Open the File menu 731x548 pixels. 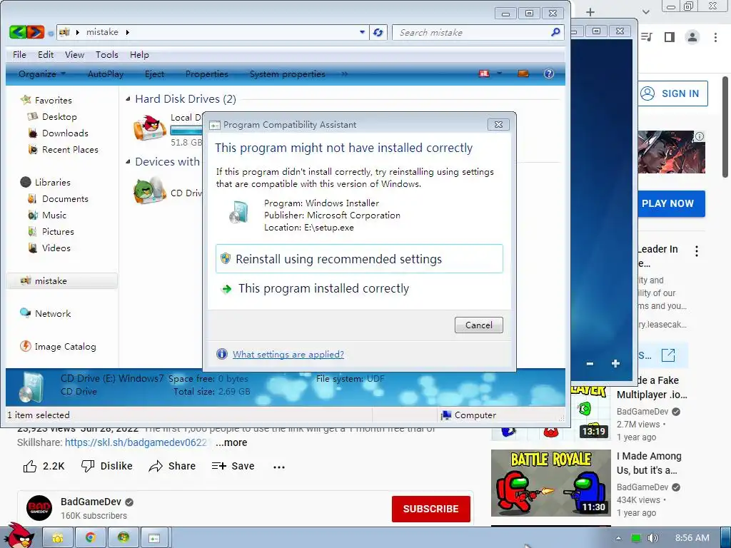[x=19, y=54]
